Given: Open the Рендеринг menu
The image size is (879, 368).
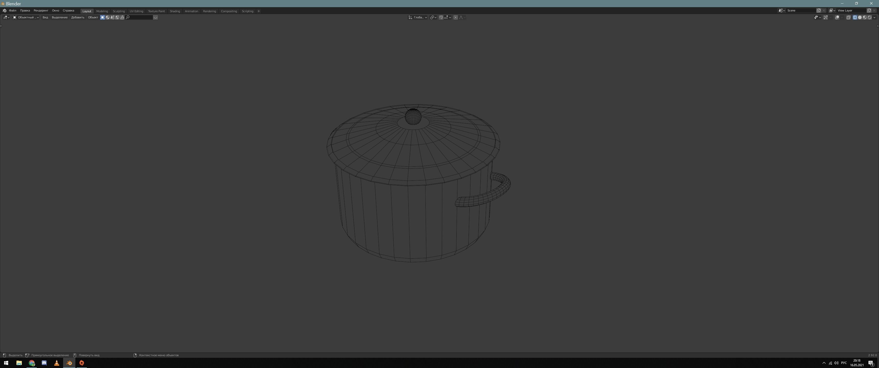Looking at the screenshot, I should pyautogui.click(x=41, y=10).
